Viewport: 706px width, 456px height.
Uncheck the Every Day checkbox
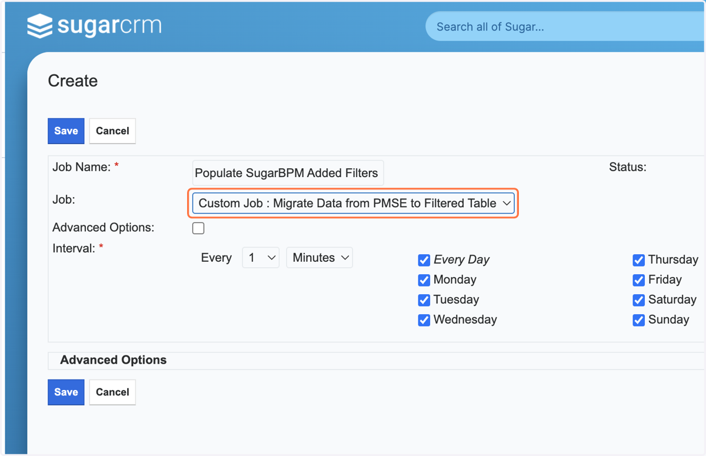[424, 259]
